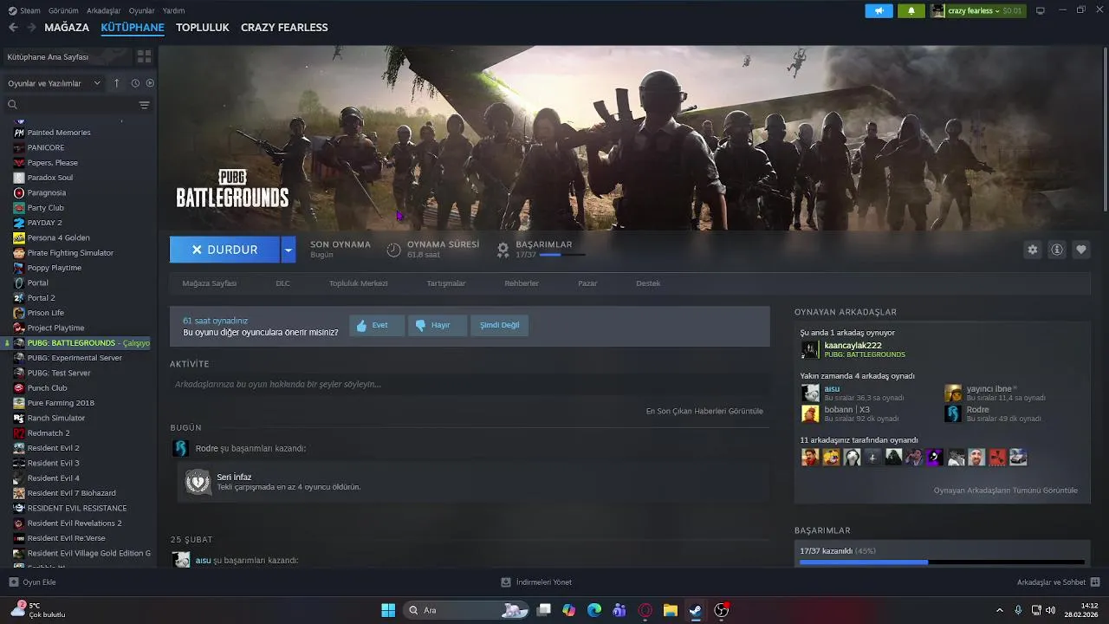Open the green notifications bell
The image size is (1109, 624).
pyautogui.click(x=911, y=10)
